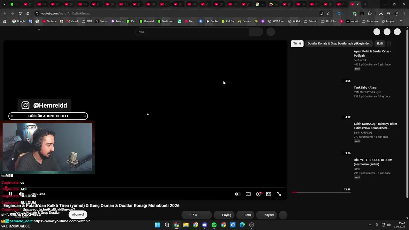
Task: Open a new browser tab
Action: tap(365, 4)
